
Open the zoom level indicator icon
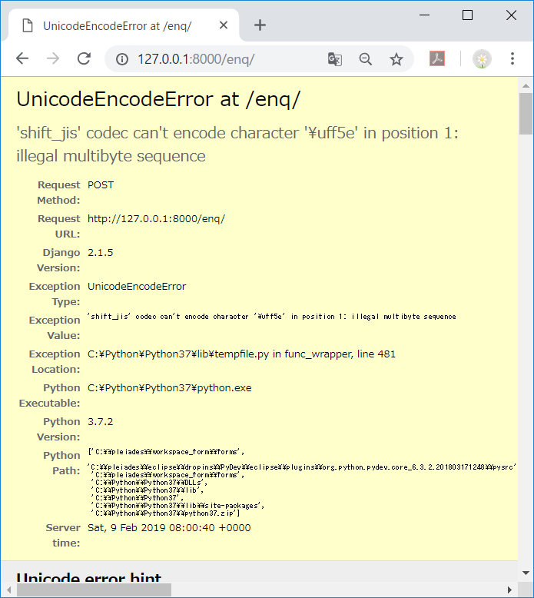[366, 59]
